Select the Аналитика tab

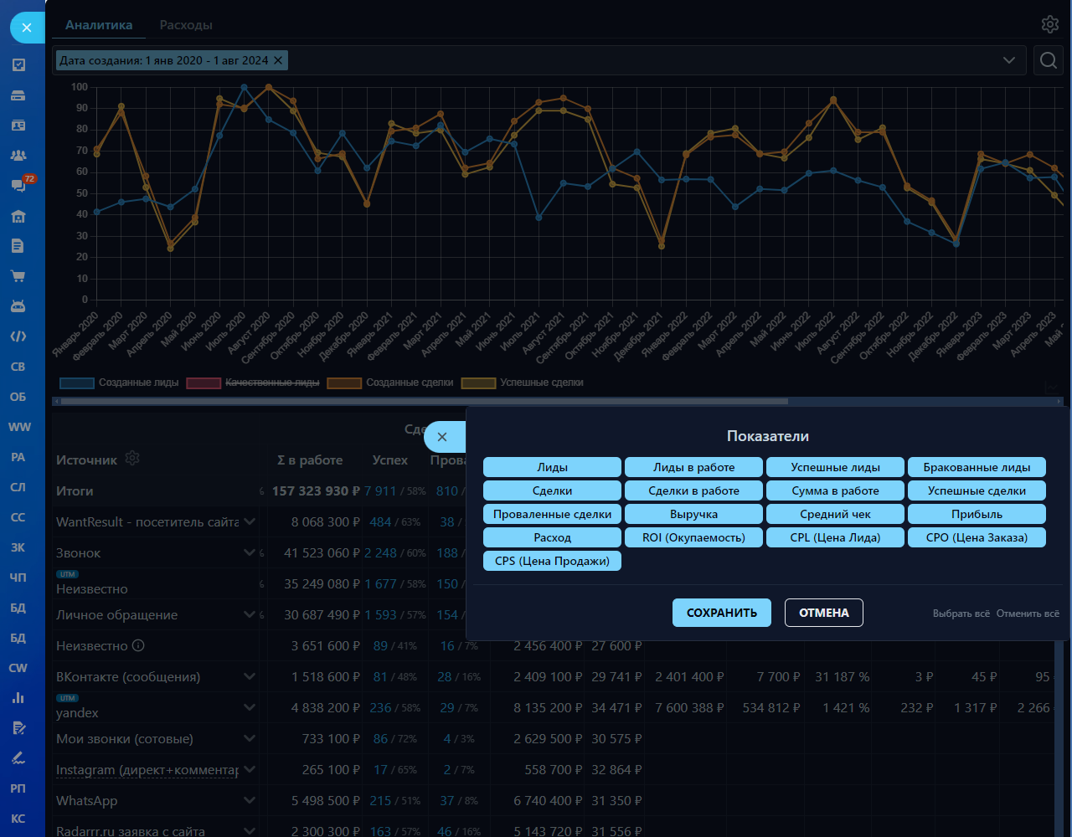click(99, 25)
